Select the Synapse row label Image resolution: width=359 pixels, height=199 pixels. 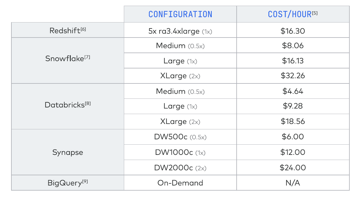67,152
